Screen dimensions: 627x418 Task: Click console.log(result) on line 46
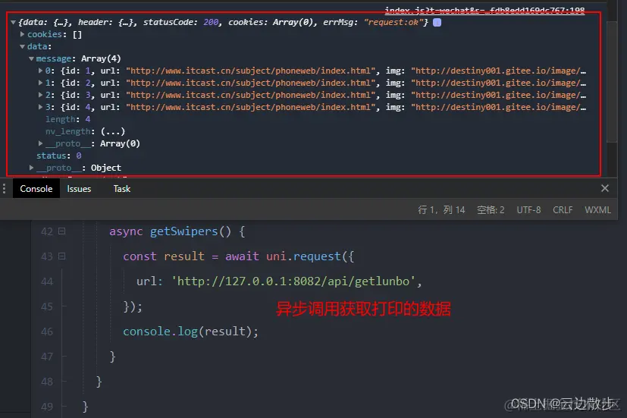point(191,332)
